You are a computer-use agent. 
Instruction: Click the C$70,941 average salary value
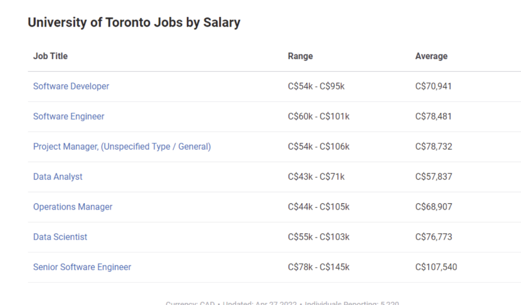tap(433, 86)
